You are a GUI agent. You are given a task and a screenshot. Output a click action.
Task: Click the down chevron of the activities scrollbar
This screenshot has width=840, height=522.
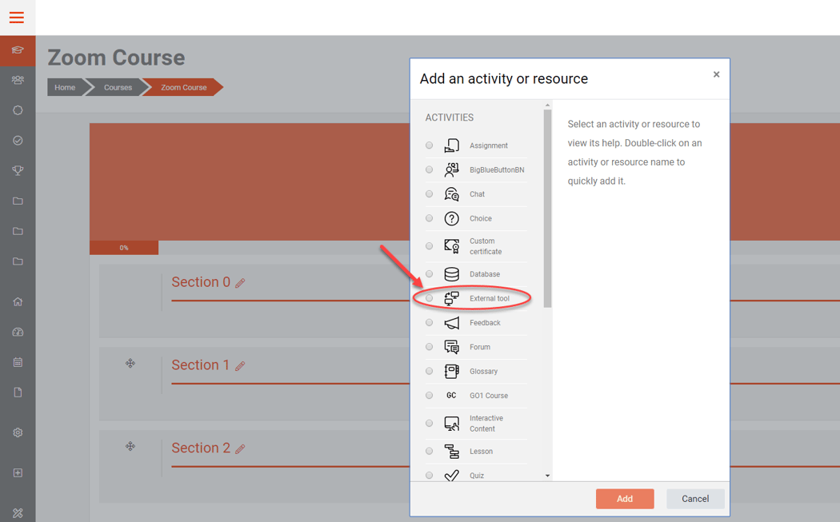(x=547, y=475)
